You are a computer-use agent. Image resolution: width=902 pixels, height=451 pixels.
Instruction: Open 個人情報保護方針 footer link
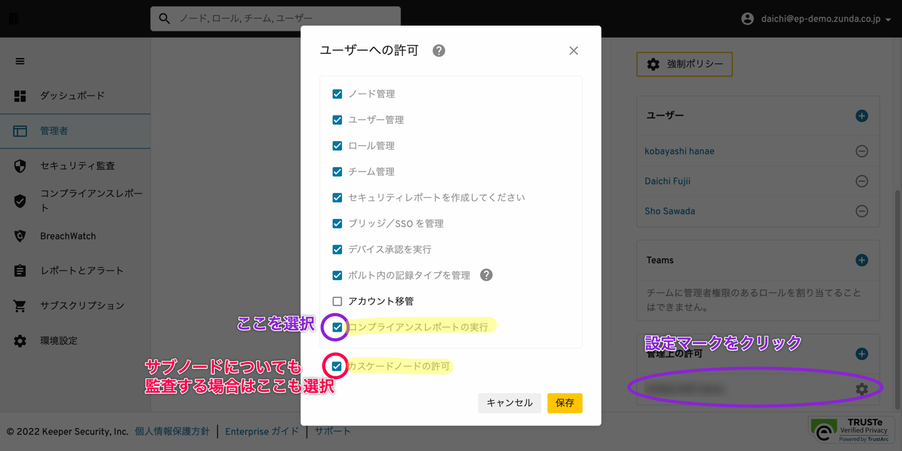click(x=172, y=432)
